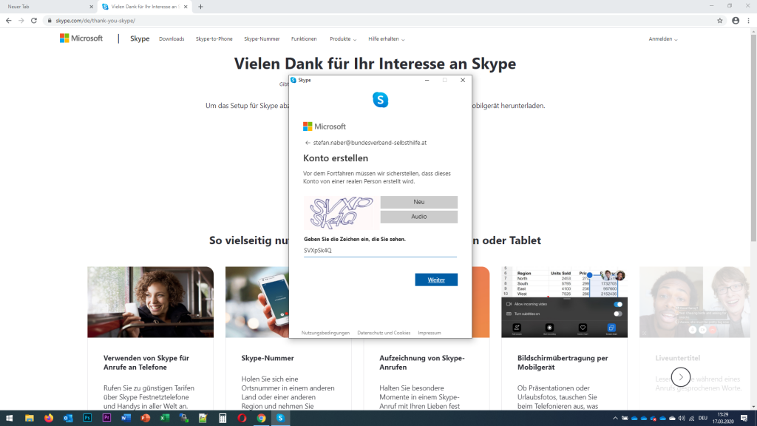Open Skype-Nummer in the navigation bar
Image resolution: width=757 pixels, height=426 pixels.
tap(262, 38)
